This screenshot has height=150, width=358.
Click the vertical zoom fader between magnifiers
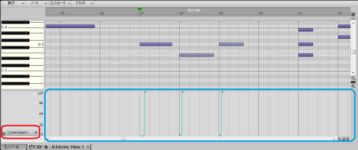click(x=353, y=82)
